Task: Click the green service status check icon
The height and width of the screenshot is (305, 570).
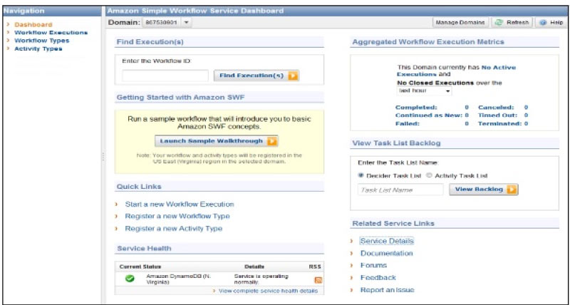Action: point(130,279)
